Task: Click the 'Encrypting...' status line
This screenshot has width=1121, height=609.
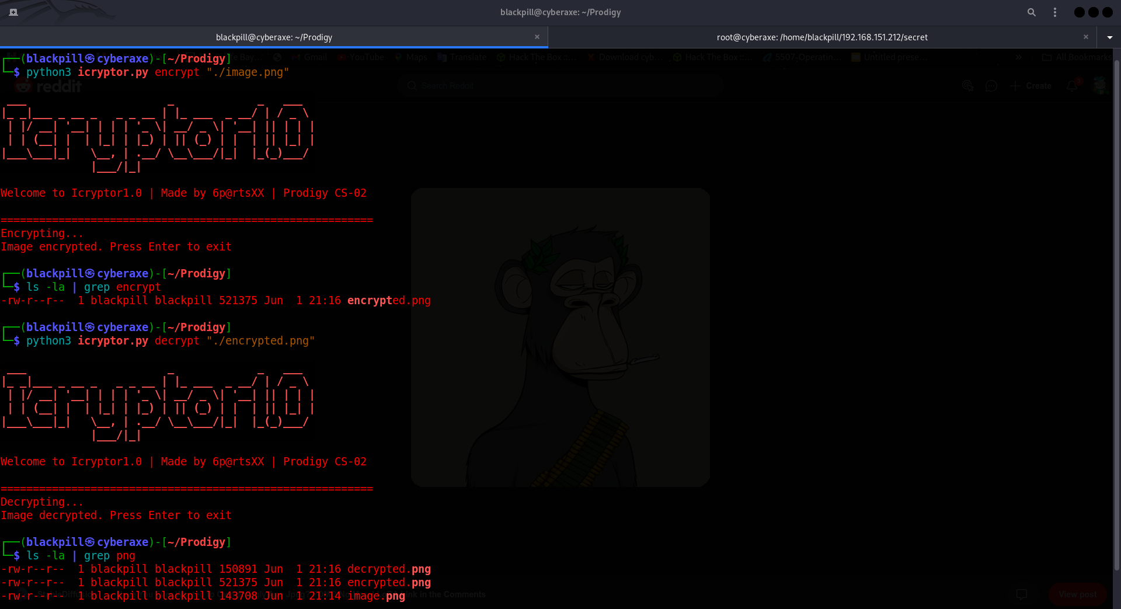Action: (42, 234)
